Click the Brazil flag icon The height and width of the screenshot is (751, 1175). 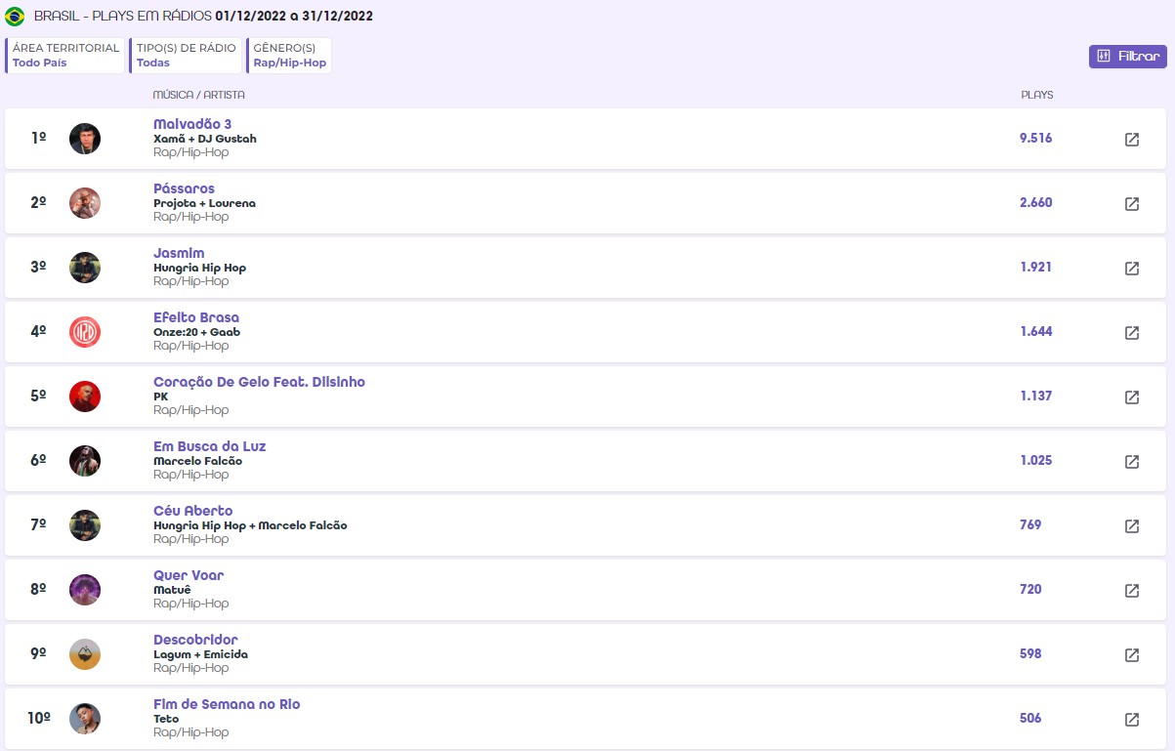[15, 17]
